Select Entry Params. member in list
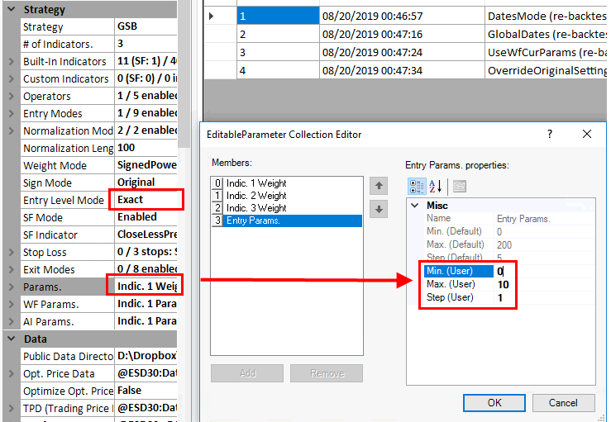This screenshot has width=611, height=422. (x=256, y=220)
